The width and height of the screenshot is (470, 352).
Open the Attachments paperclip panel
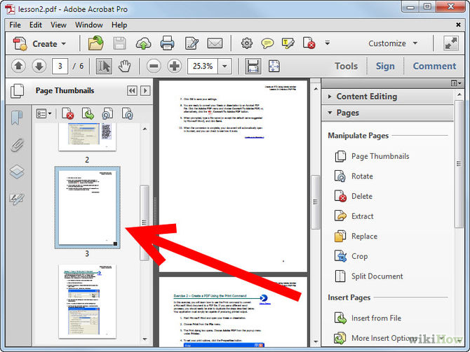click(17, 146)
